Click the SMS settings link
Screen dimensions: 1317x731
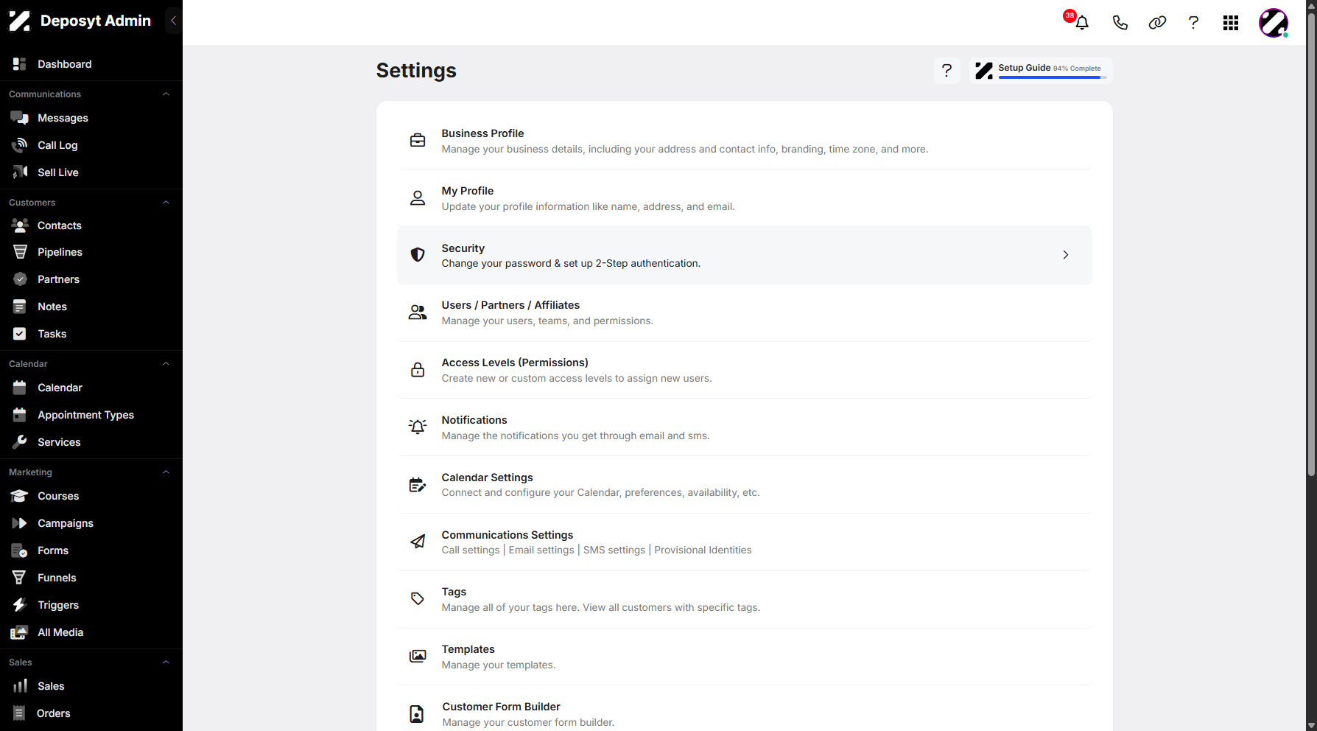(x=614, y=550)
